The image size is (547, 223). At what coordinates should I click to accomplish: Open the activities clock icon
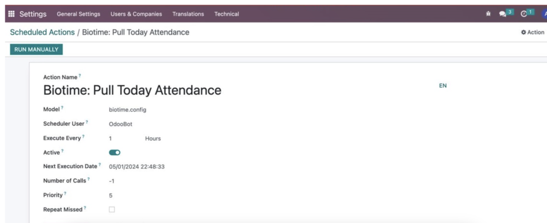(x=523, y=14)
